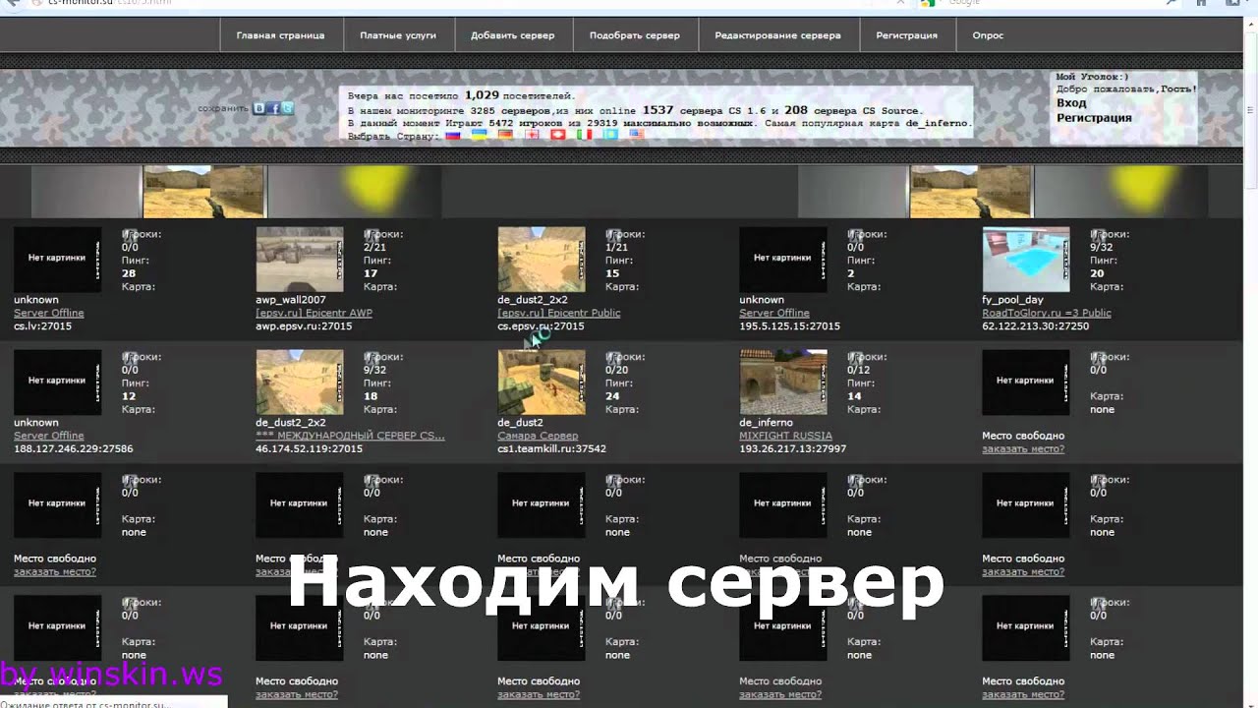The height and width of the screenshot is (708, 1258).
Task: Click Server Offline link above 188.127.246.229:27586
Action: click(49, 436)
